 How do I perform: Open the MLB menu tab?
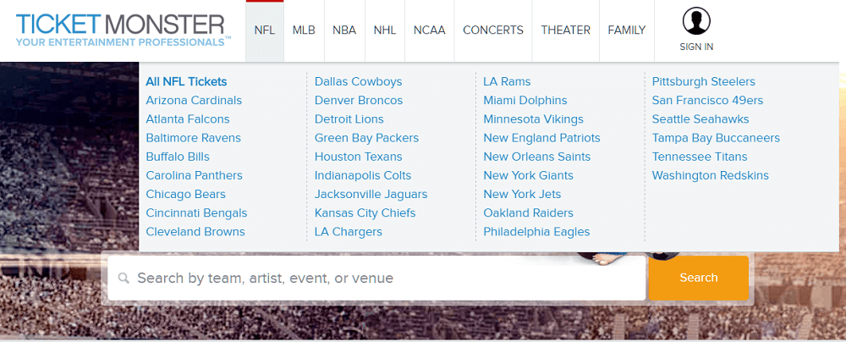(x=304, y=30)
